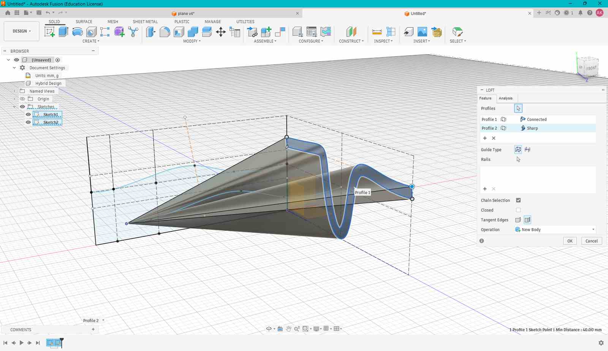608x351 pixels.
Task: Select the Combine tool
Action: (193, 32)
